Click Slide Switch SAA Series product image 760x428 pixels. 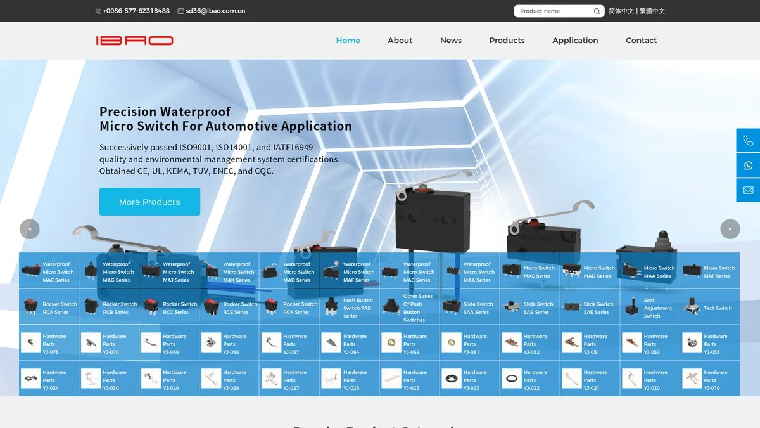click(452, 307)
